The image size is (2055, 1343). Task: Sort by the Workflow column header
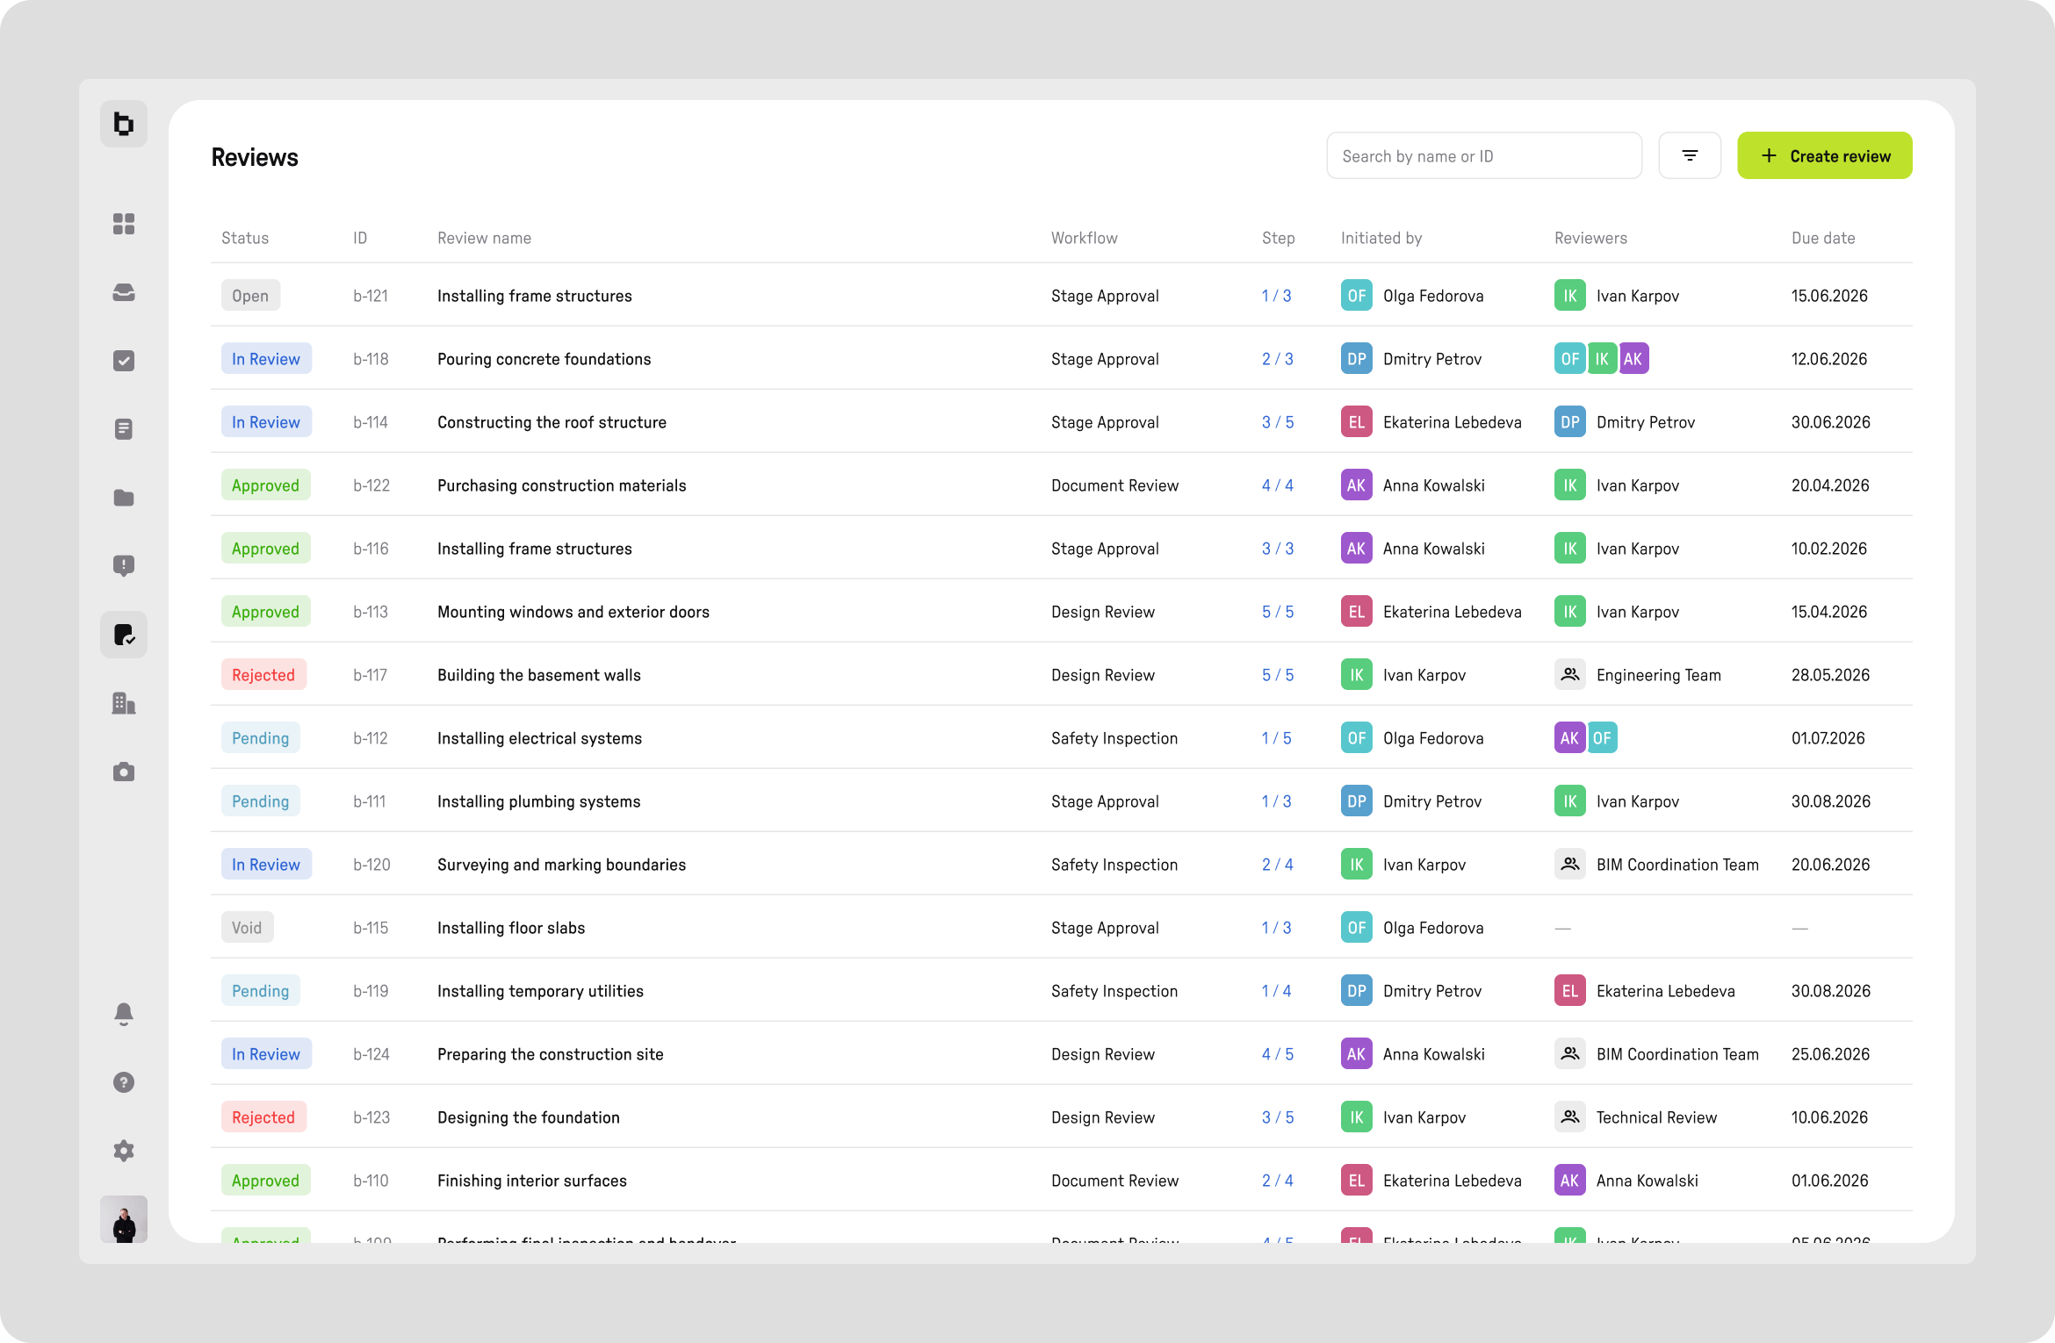[x=1085, y=238]
